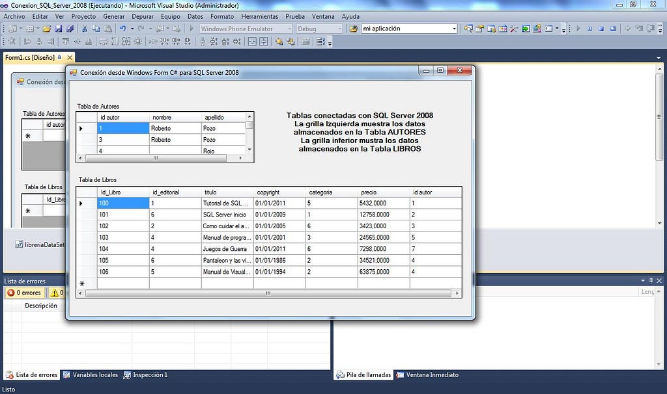Sort autores grid by 'apellido' column header
The width and height of the screenshot is (667, 394).
click(x=224, y=117)
